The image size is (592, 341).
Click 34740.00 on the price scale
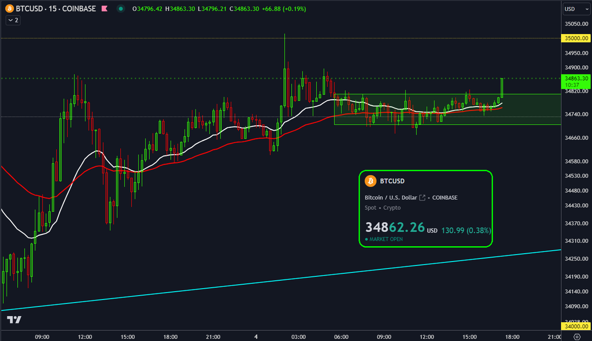click(x=576, y=114)
